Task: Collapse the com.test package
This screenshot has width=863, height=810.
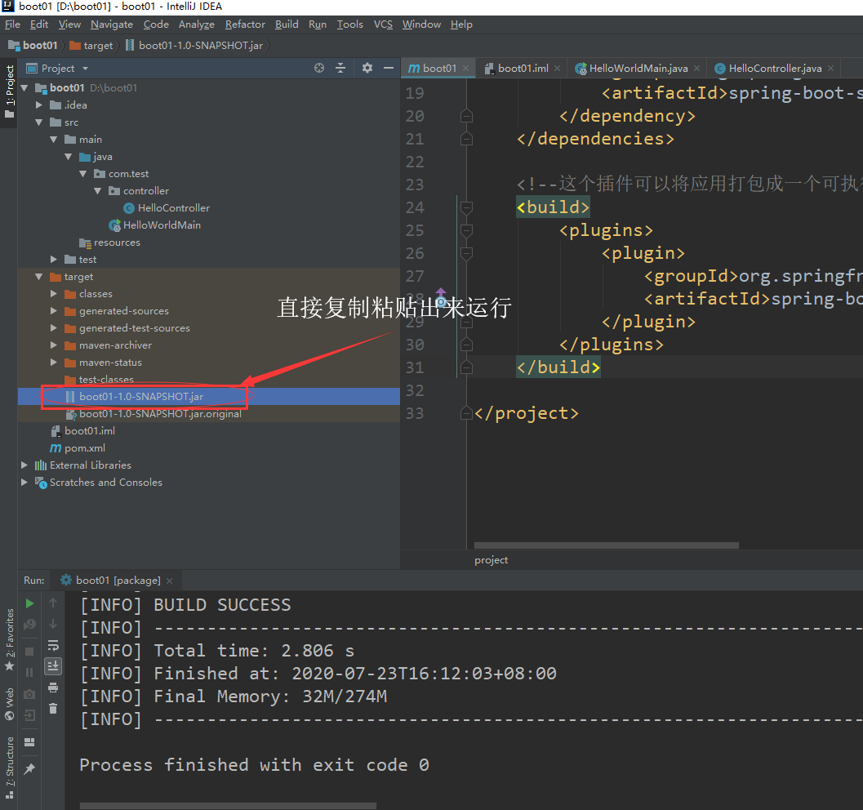Action: tap(83, 174)
